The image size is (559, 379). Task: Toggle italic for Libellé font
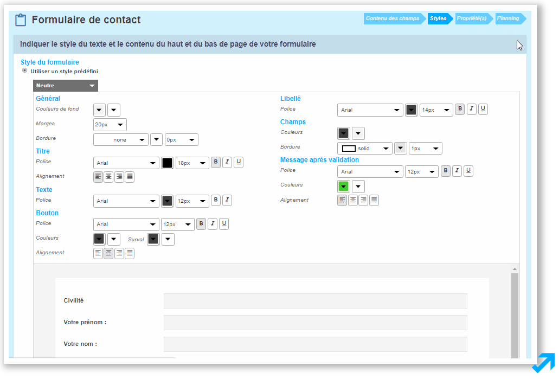coord(471,109)
